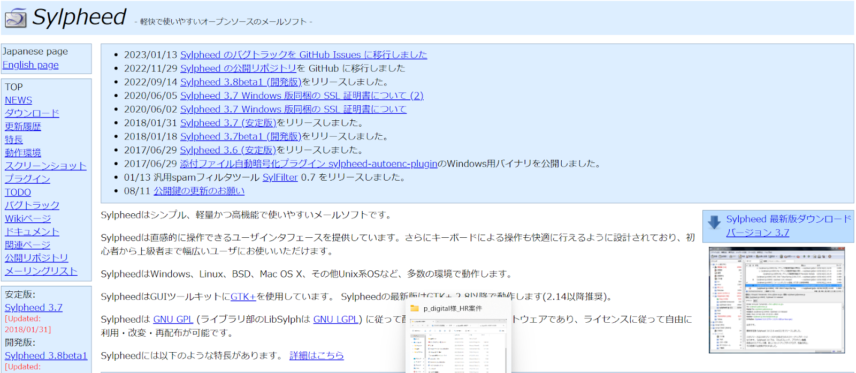Open Sylpheed 3.8beta1 link in sidebar
The height and width of the screenshot is (373, 856).
[46, 355]
